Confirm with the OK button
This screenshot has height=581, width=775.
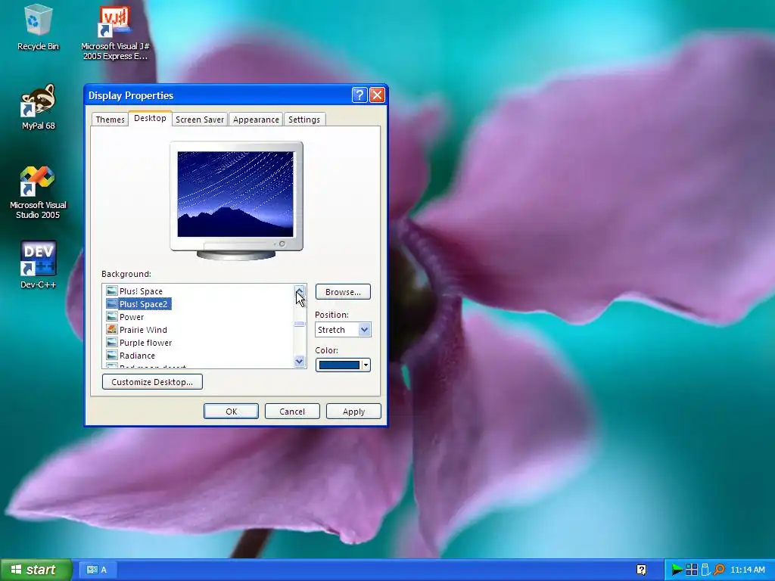pyautogui.click(x=232, y=412)
